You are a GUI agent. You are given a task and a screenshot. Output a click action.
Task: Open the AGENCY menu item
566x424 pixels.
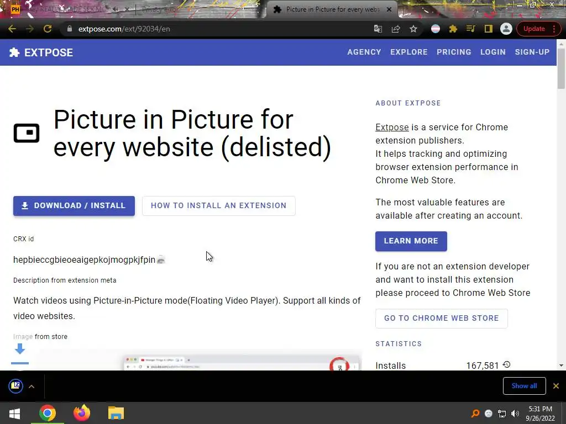coord(364,52)
